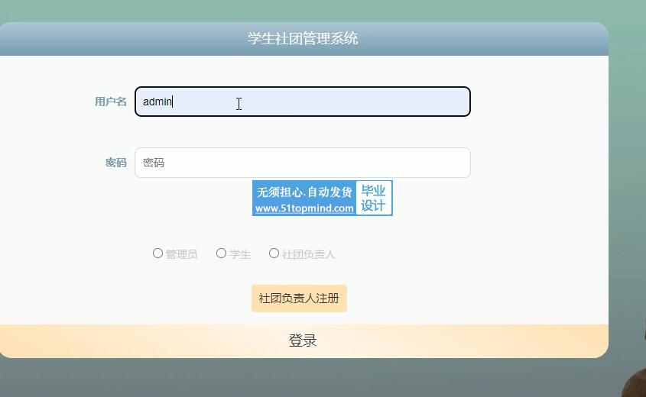This screenshot has height=397, width=646.
Task: Click the 用户名 field label
Action: click(x=110, y=102)
